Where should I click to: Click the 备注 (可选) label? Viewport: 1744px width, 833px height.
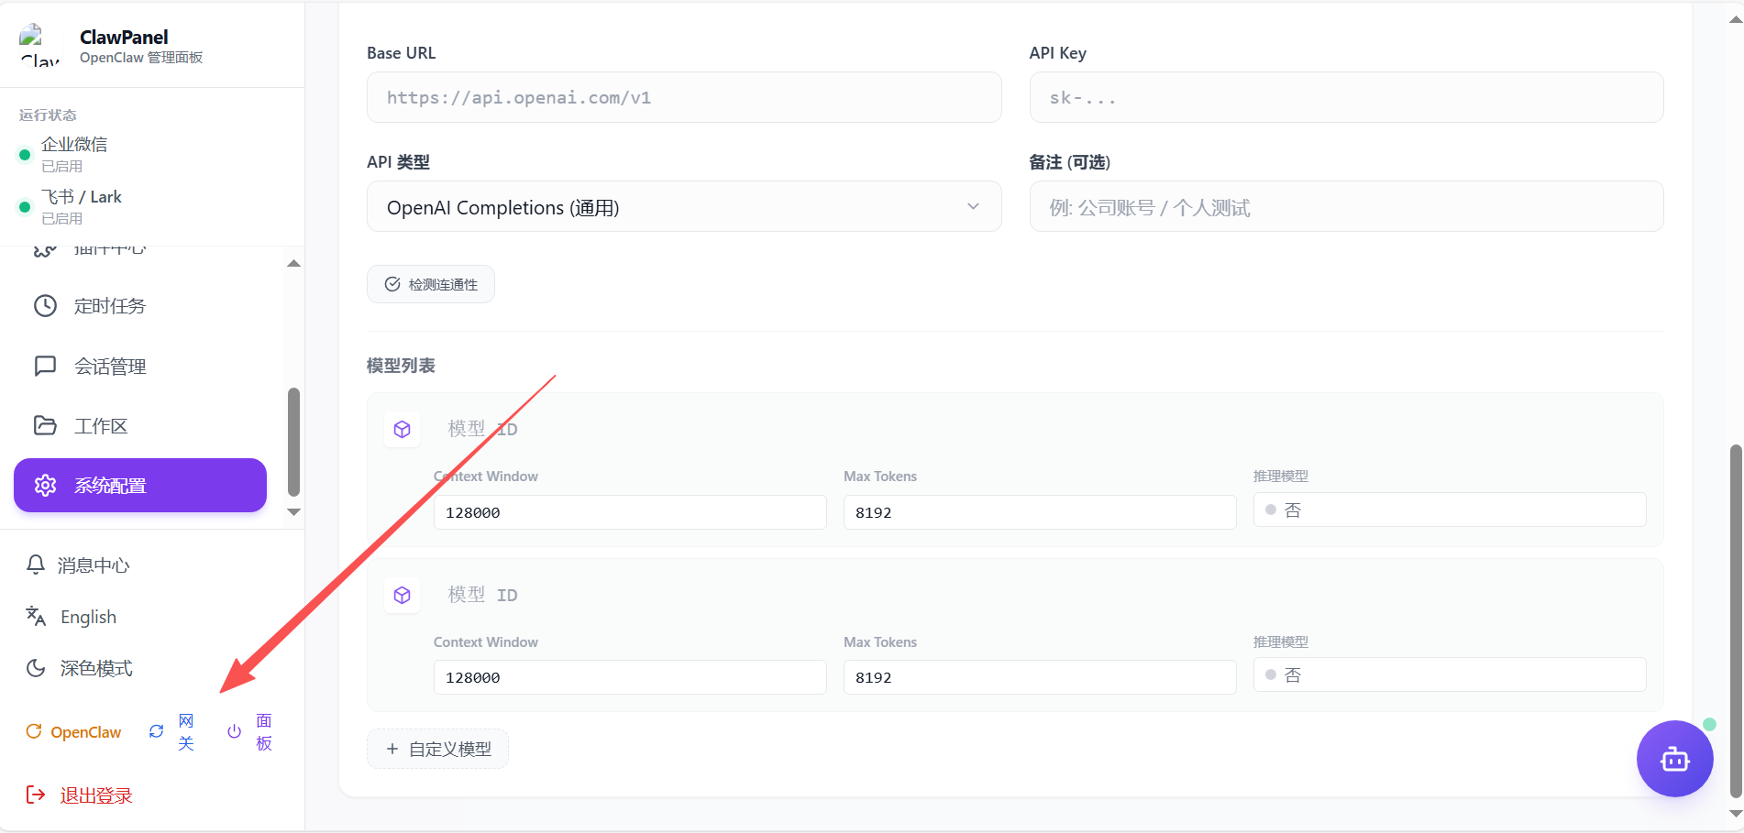click(x=1070, y=162)
